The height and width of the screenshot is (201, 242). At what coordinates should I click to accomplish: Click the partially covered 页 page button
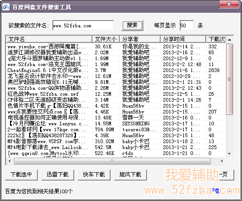tap(226, 175)
